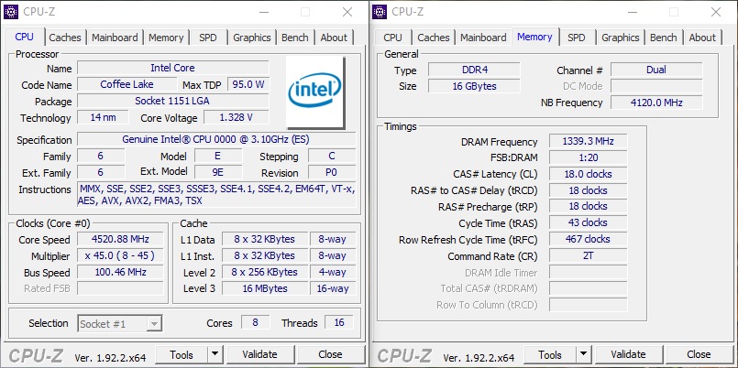
Task: Click the FSB:DRAM value '1:20'
Action: [588, 157]
